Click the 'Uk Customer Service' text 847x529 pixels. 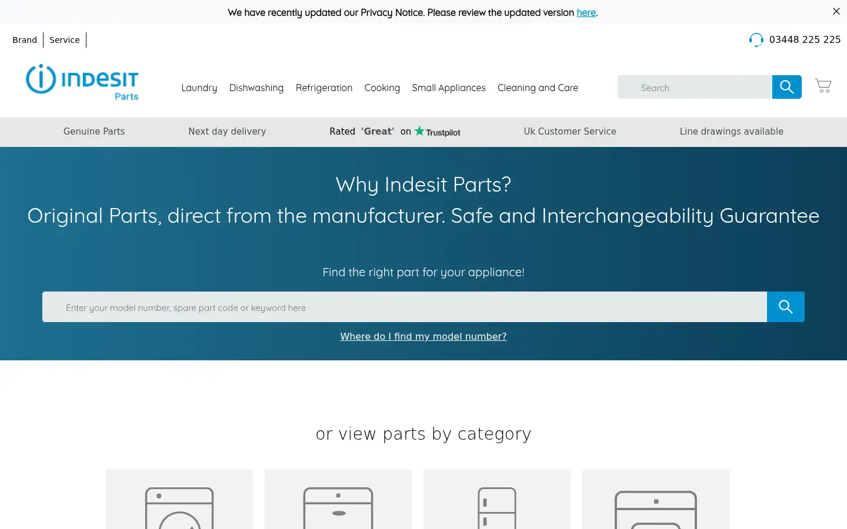coord(570,132)
